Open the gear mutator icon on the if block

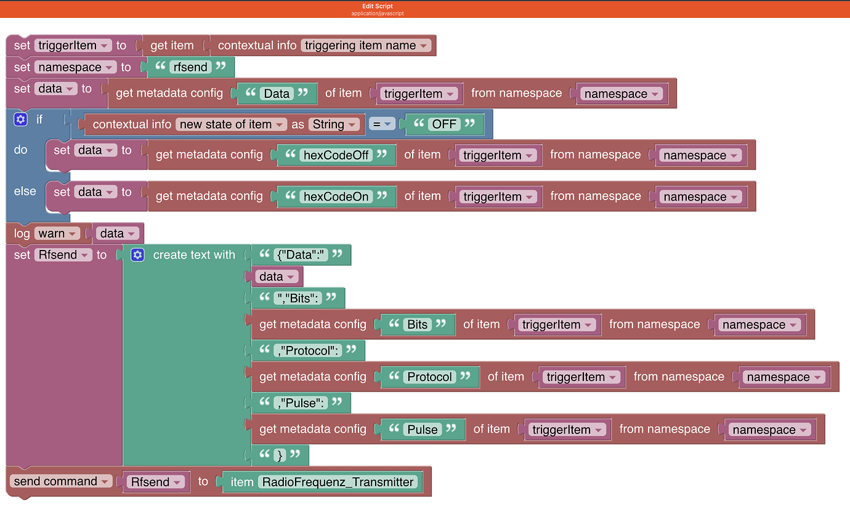(20, 119)
